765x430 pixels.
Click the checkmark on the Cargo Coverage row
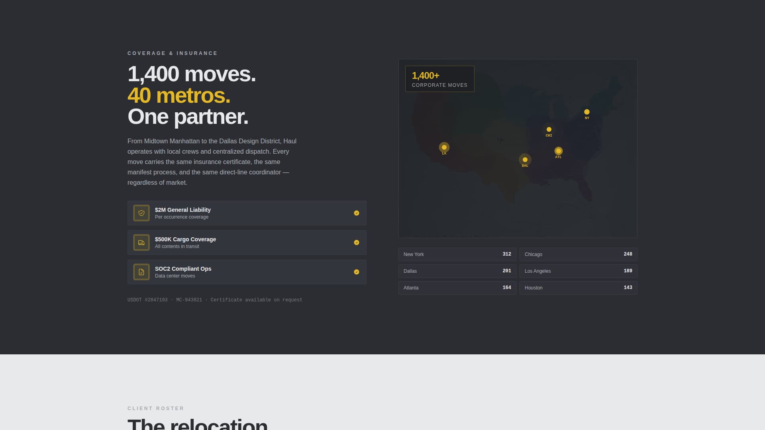click(357, 242)
